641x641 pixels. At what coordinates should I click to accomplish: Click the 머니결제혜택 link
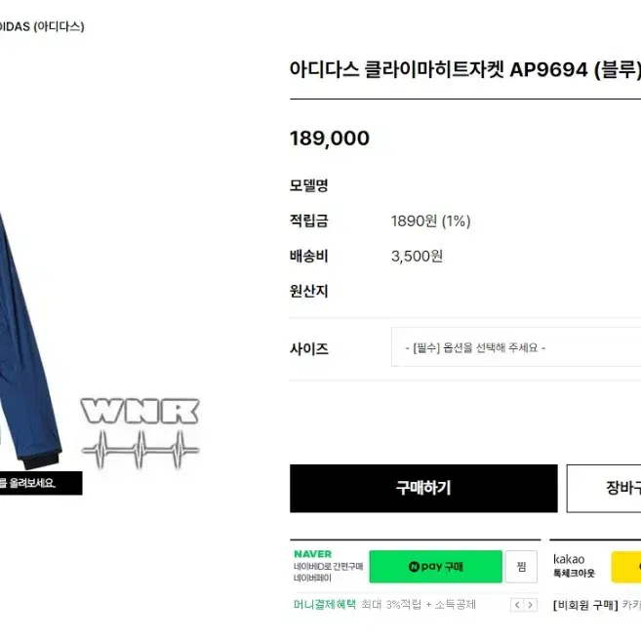[325, 604]
